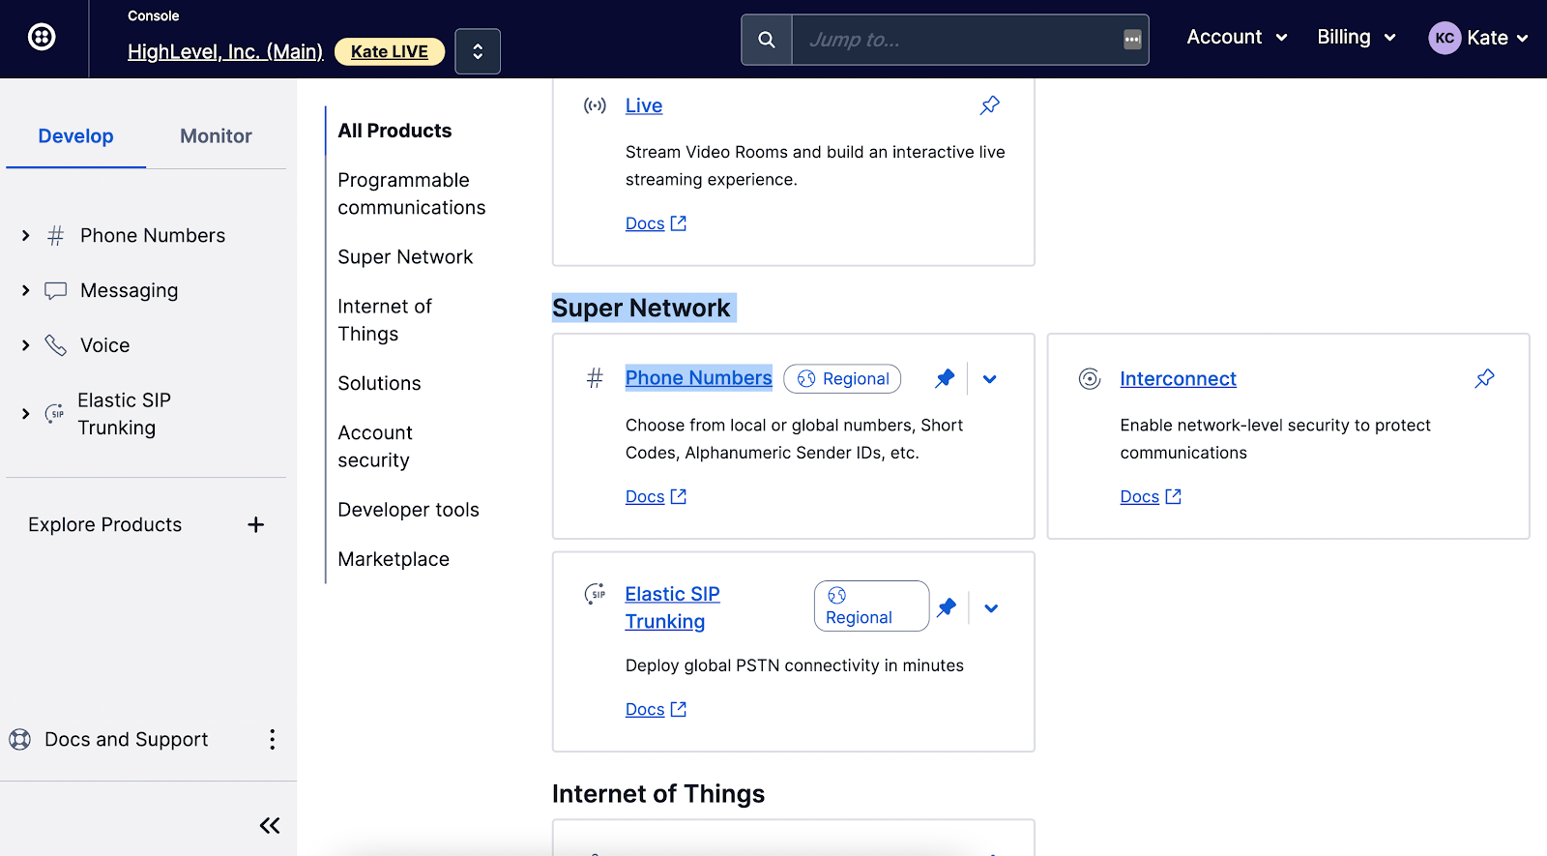Open Docs link for Elastic SIP Trunking
Viewport: 1547px width, 856px height.
coord(656,709)
